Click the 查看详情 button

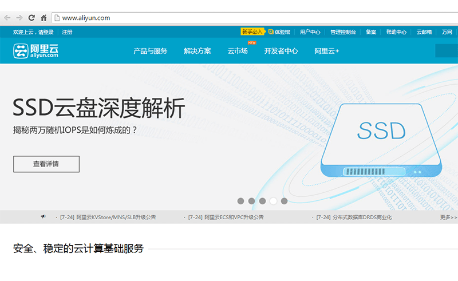46,164
